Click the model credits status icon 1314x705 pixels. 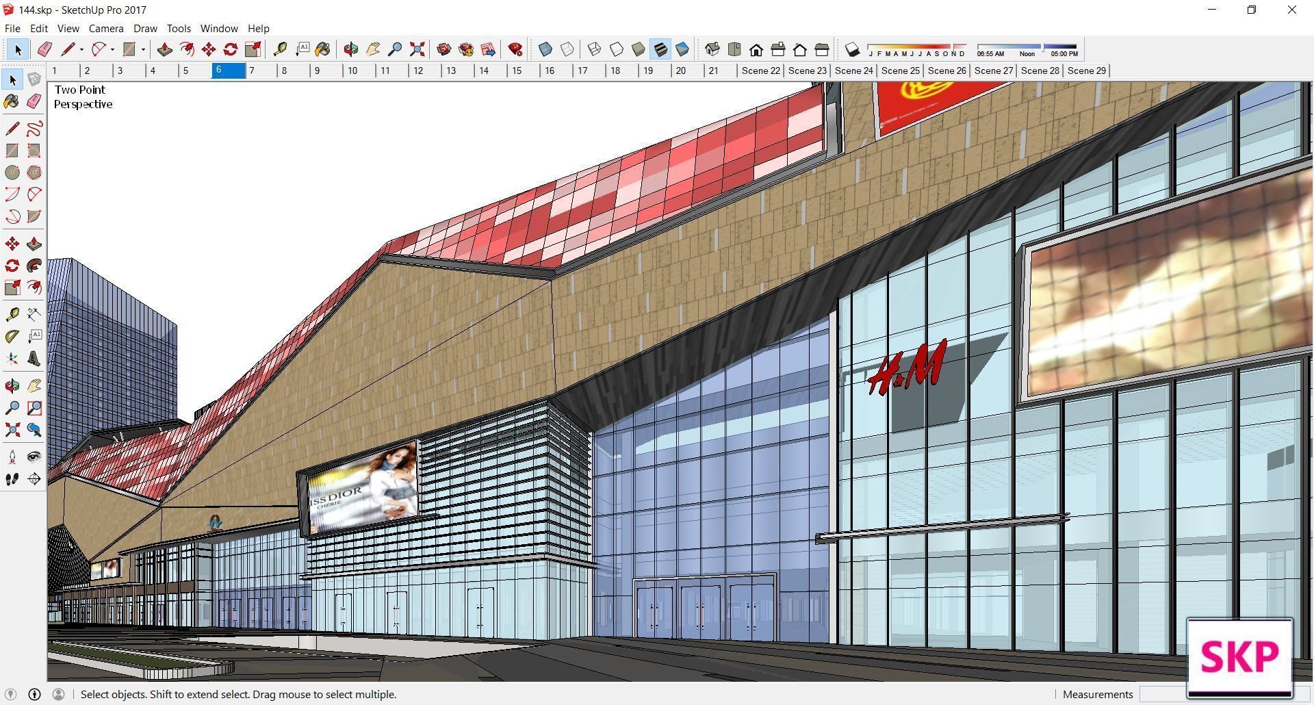[x=34, y=694]
